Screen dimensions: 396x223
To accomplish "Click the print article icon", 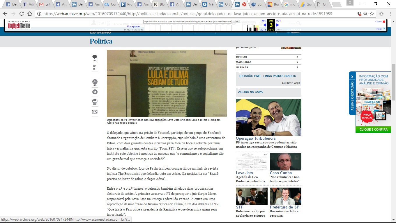I will tap(95, 102).
